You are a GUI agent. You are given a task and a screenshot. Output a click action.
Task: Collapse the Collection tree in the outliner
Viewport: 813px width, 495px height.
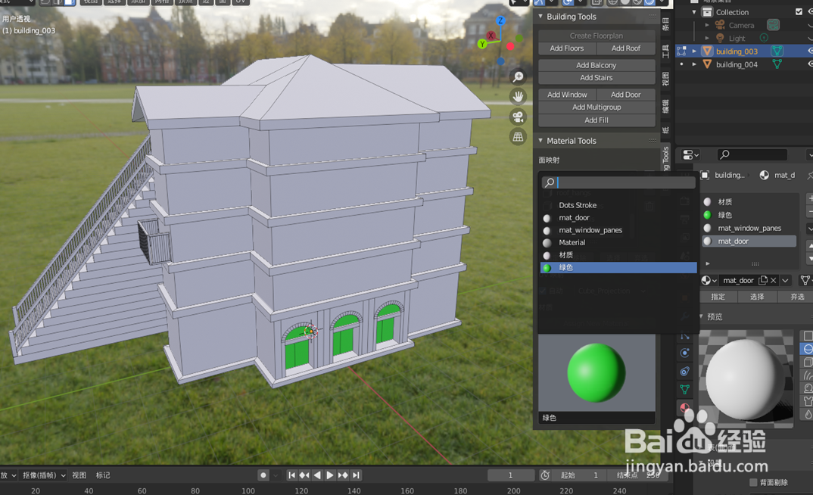(694, 11)
